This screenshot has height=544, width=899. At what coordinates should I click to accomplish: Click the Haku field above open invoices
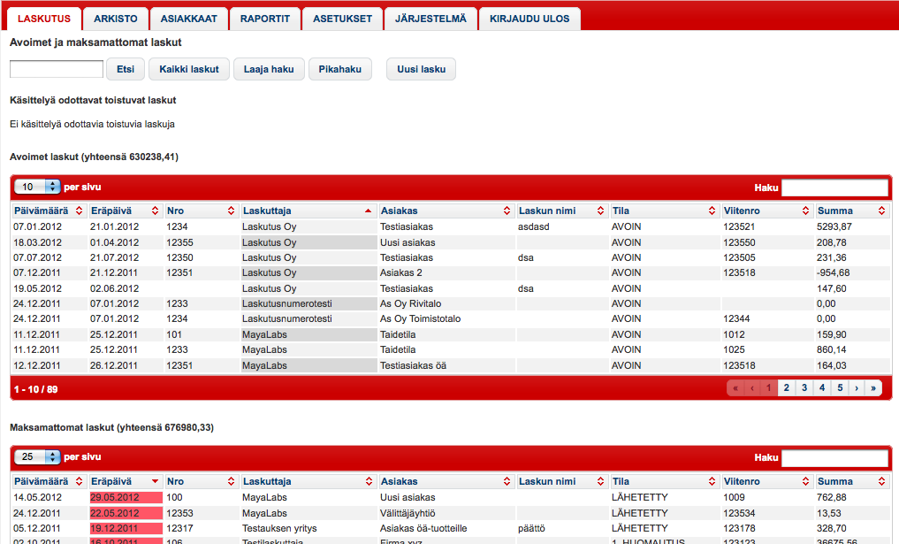click(x=834, y=187)
